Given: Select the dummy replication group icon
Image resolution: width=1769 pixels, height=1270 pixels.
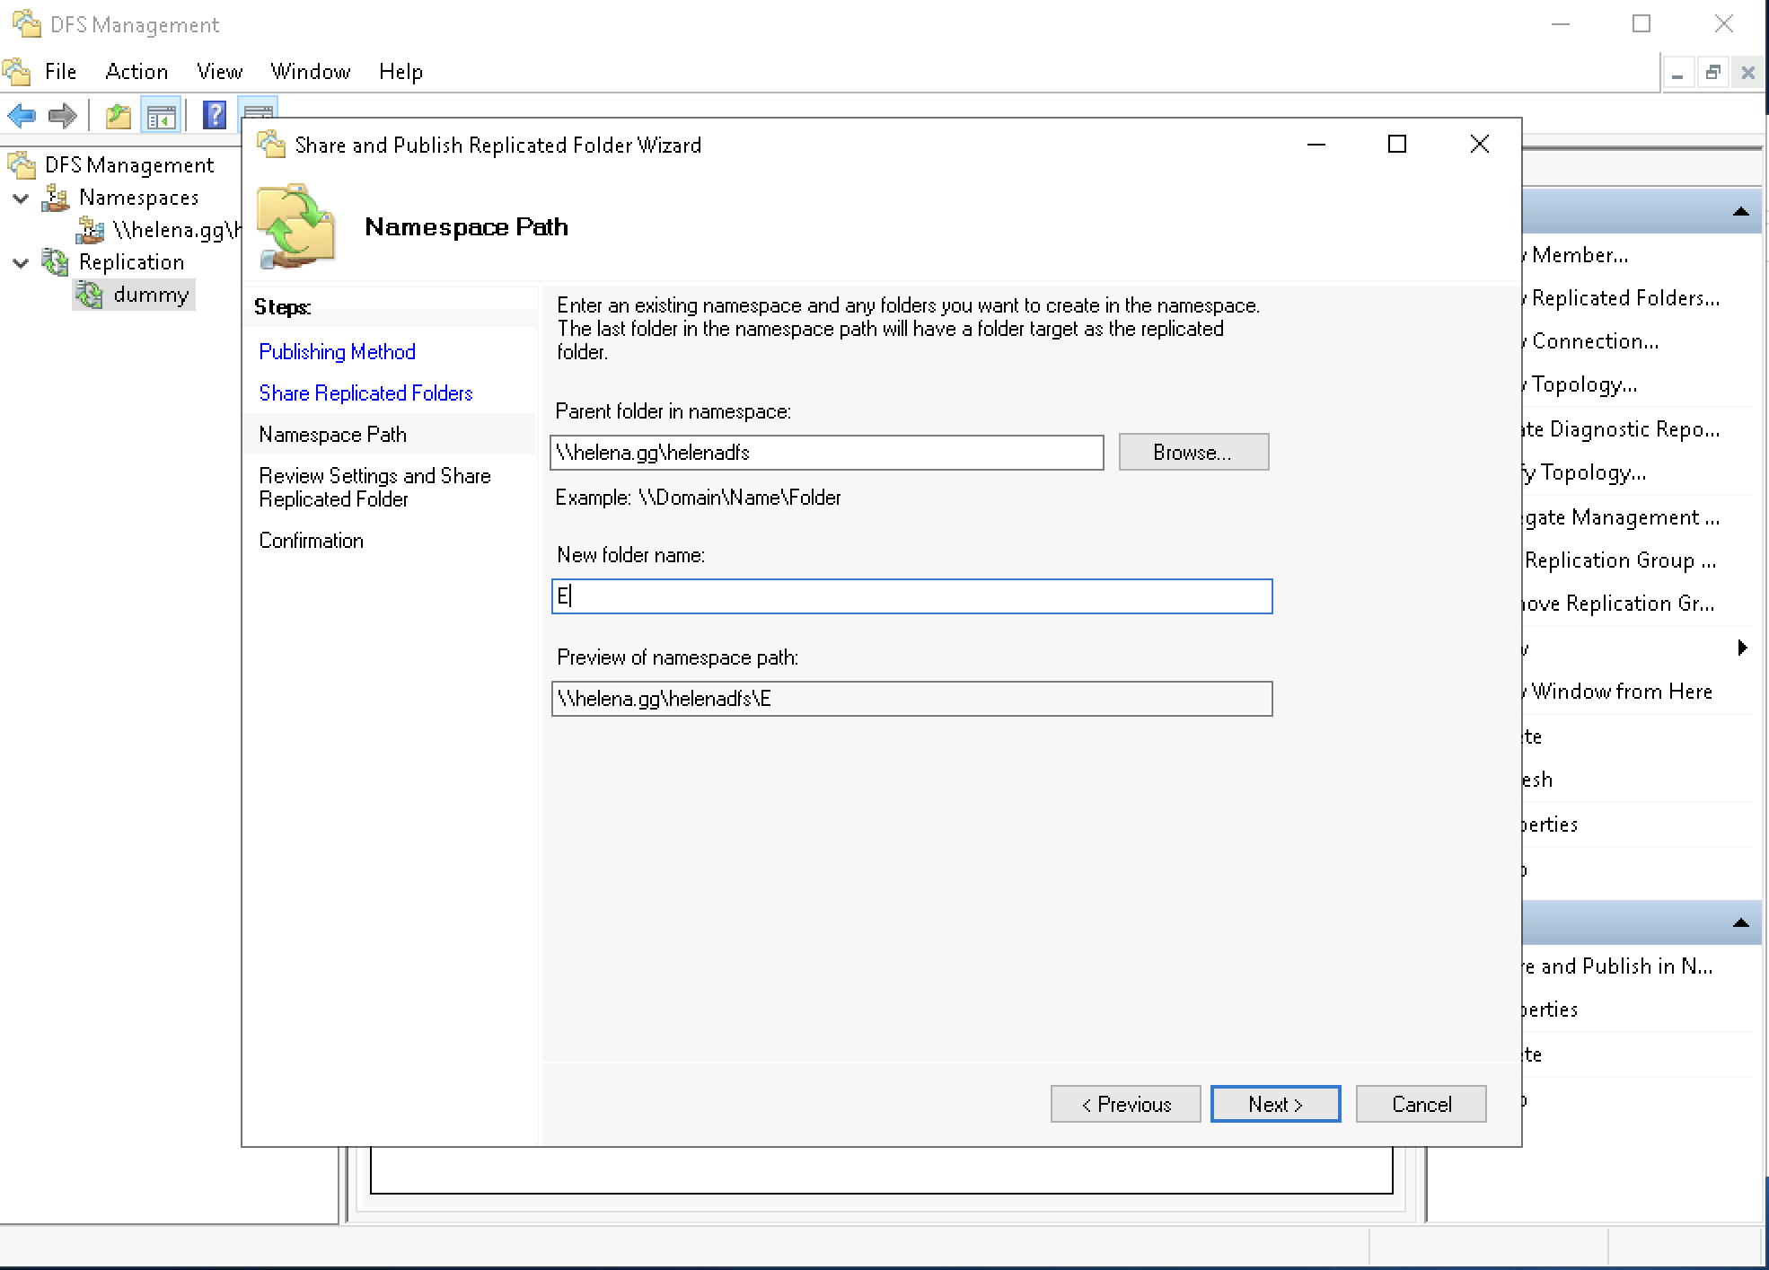Looking at the screenshot, I should click(x=89, y=295).
